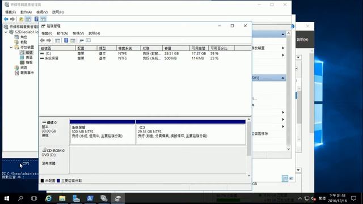Toggle action pane icon in Disk Management toolbar

click(x=73, y=40)
